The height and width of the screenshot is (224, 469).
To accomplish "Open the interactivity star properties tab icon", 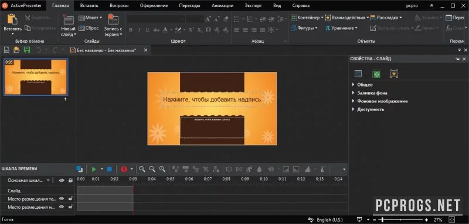I will (394, 74).
